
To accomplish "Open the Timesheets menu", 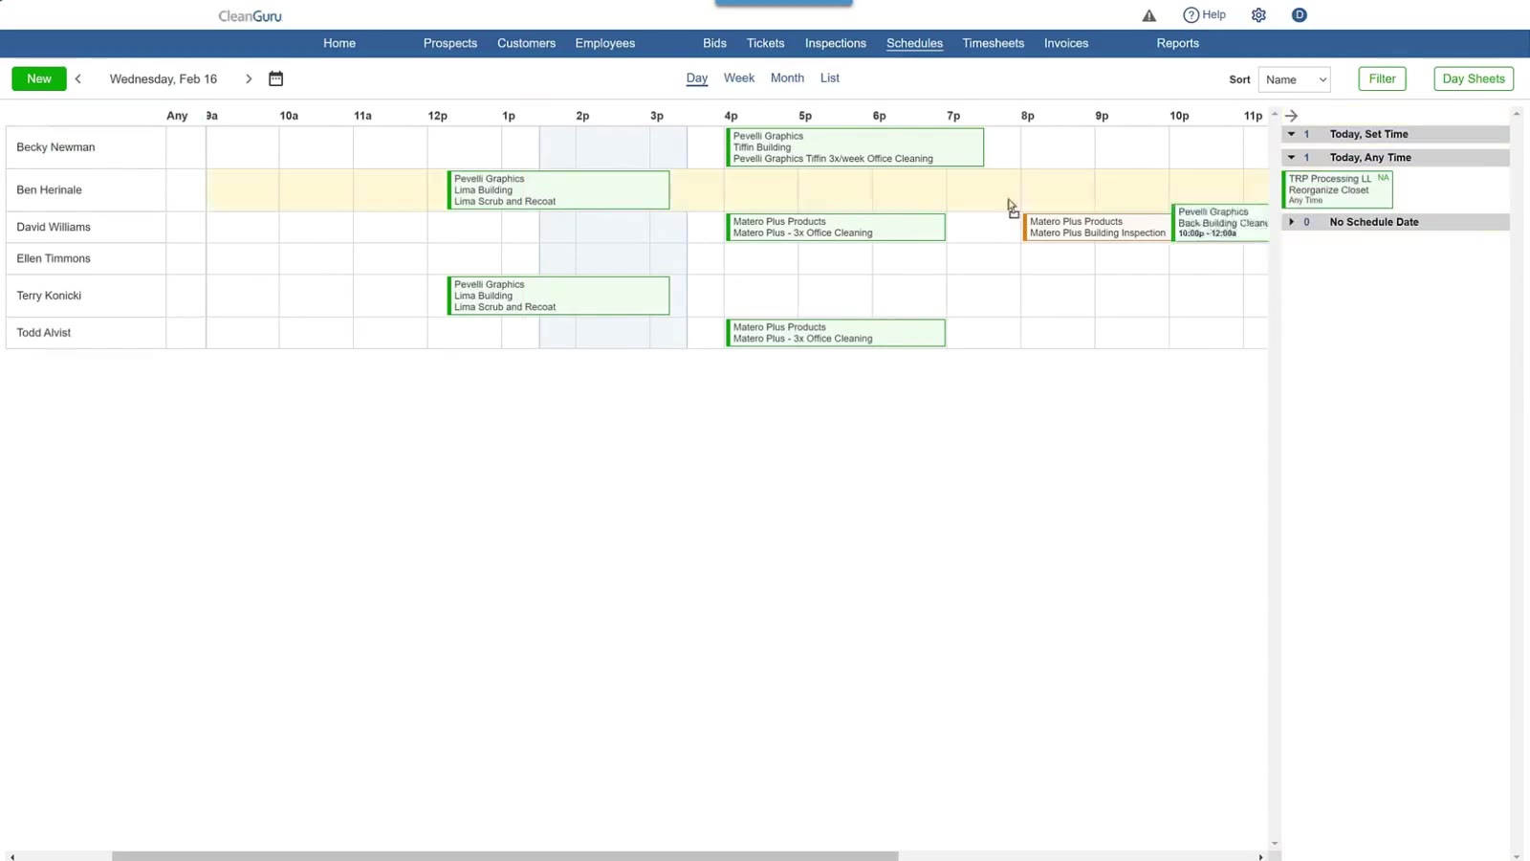I will tap(994, 43).
